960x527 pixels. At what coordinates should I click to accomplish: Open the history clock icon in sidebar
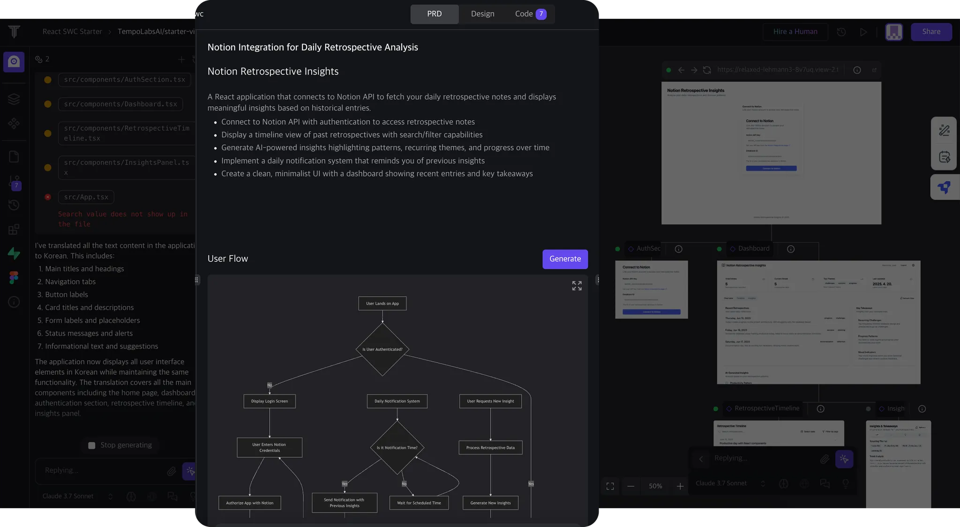tap(14, 205)
